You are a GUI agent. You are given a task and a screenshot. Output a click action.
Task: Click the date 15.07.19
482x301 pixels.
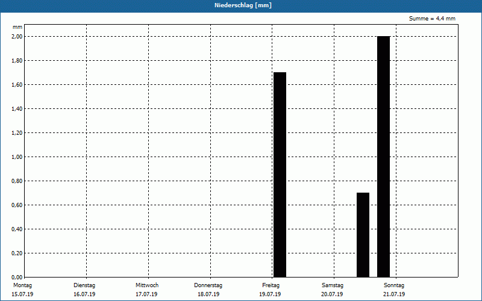[x=22, y=294]
